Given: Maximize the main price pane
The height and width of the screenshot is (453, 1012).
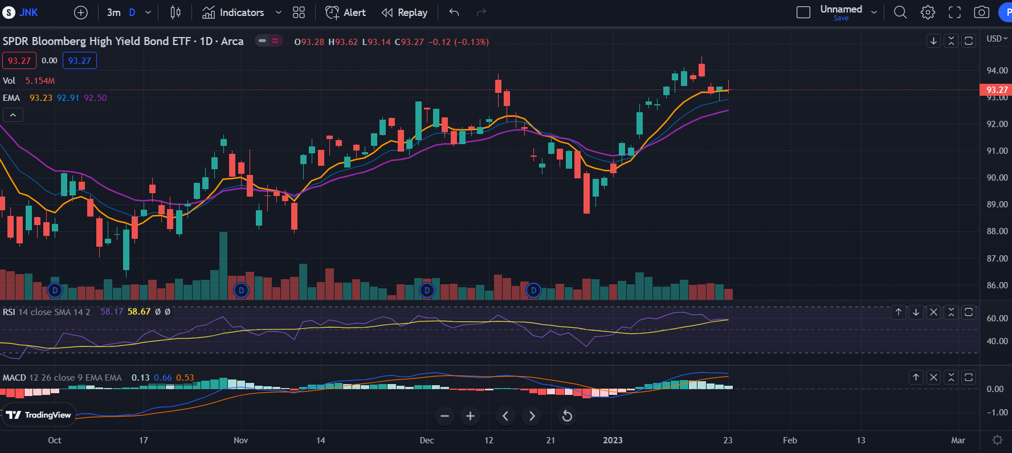Looking at the screenshot, I should tap(969, 41).
